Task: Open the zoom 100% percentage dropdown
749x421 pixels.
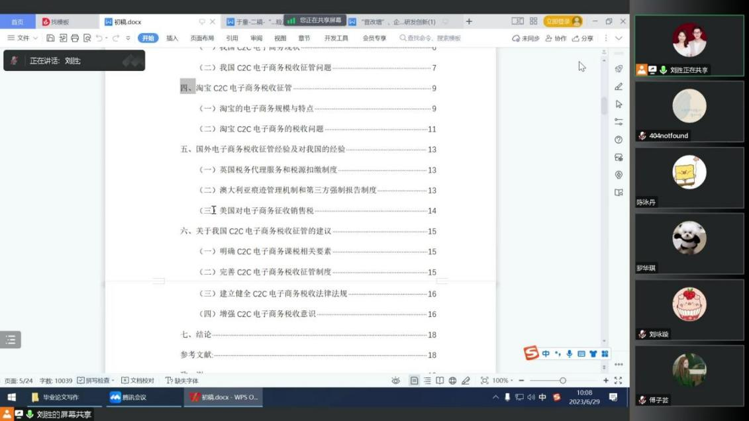Action: coord(503,381)
